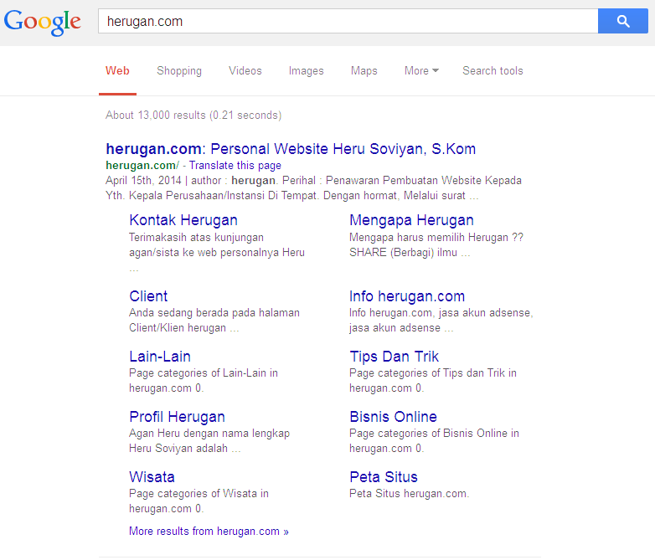
Task: Click the blue magnifying glass search button
Action: click(x=622, y=22)
